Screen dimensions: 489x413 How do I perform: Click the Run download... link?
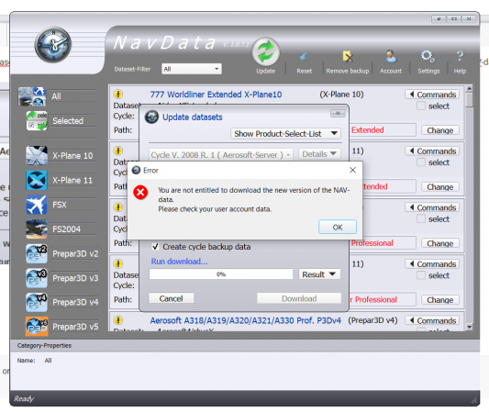tap(179, 262)
